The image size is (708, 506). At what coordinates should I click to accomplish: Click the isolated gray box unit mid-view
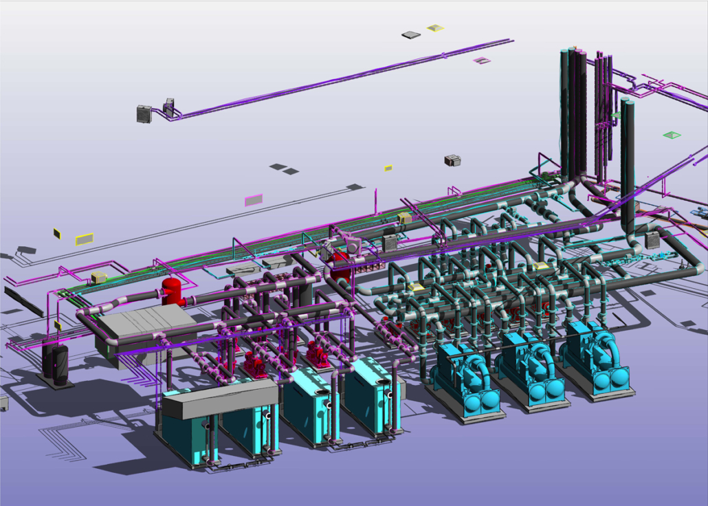452,160
